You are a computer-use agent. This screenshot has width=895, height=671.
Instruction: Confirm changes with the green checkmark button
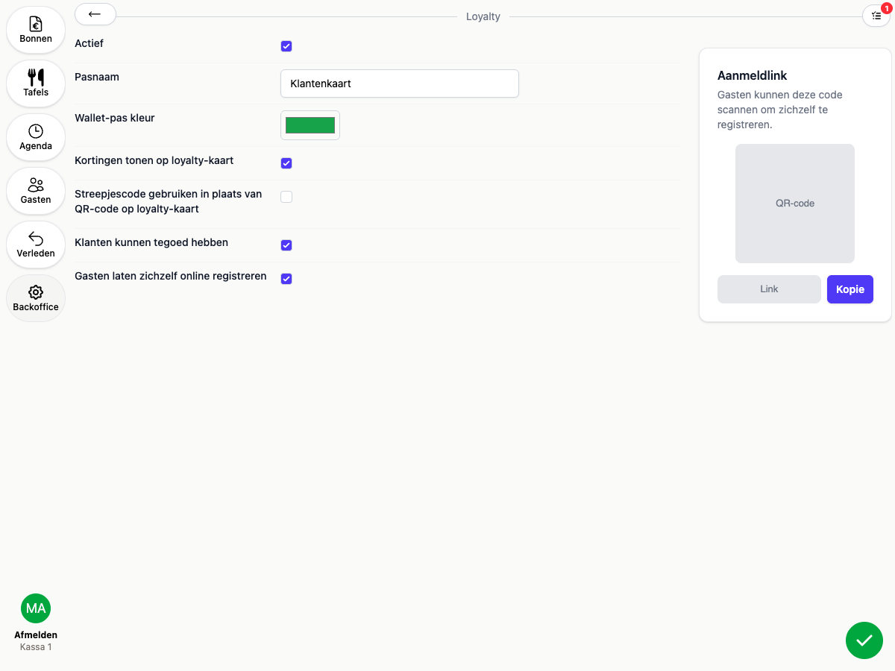click(864, 640)
